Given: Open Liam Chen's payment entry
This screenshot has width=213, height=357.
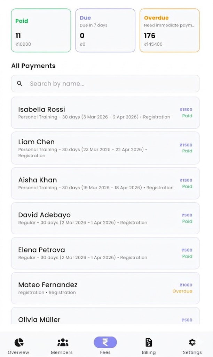Looking at the screenshot, I should [105, 148].
